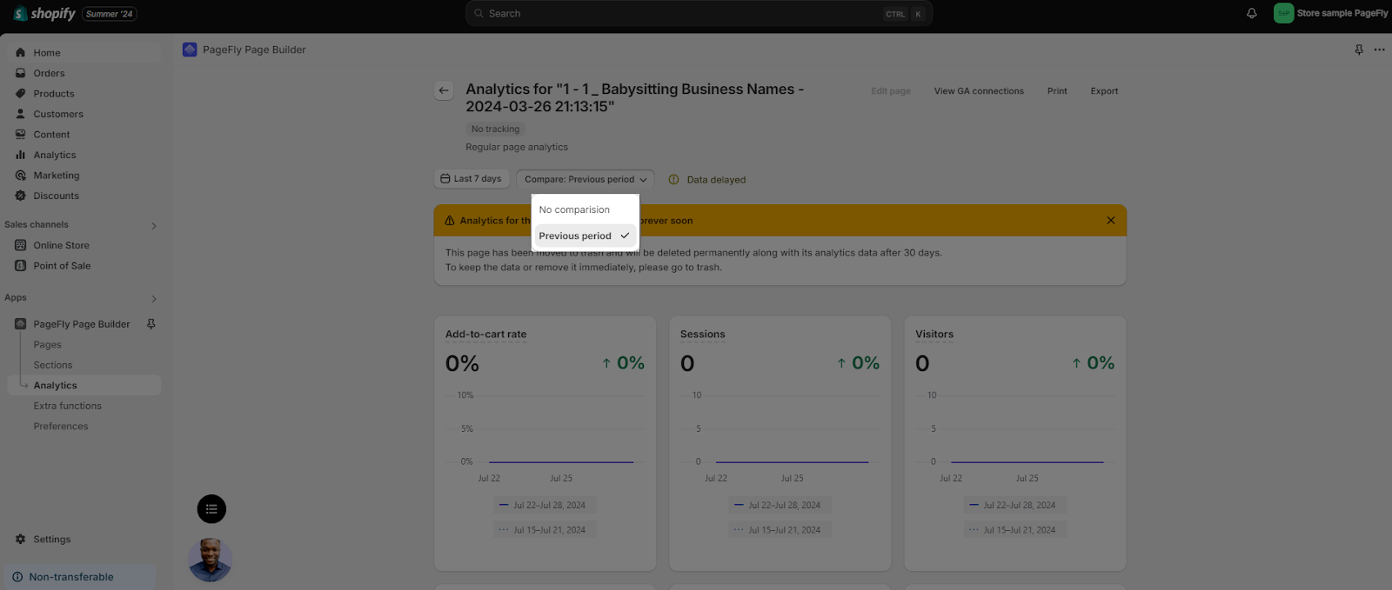The width and height of the screenshot is (1392, 590).
Task: Choose the checked "Previous period" option
Action: click(583, 236)
